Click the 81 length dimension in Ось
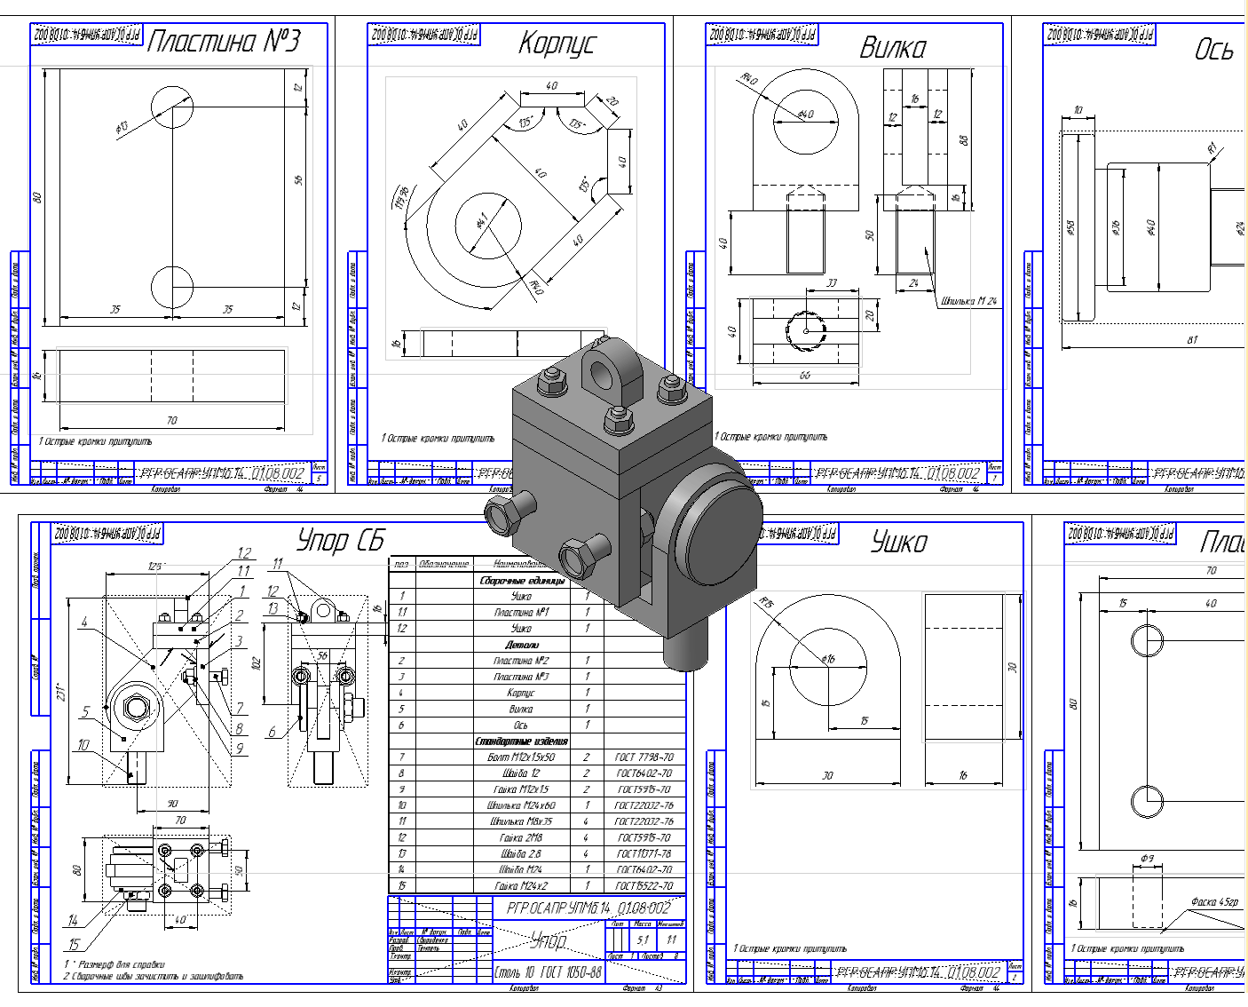The width and height of the screenshot is (1248, 1007). (x=1192, y=340)
